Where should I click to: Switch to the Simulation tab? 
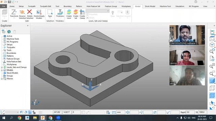click(x=180, y=6)
